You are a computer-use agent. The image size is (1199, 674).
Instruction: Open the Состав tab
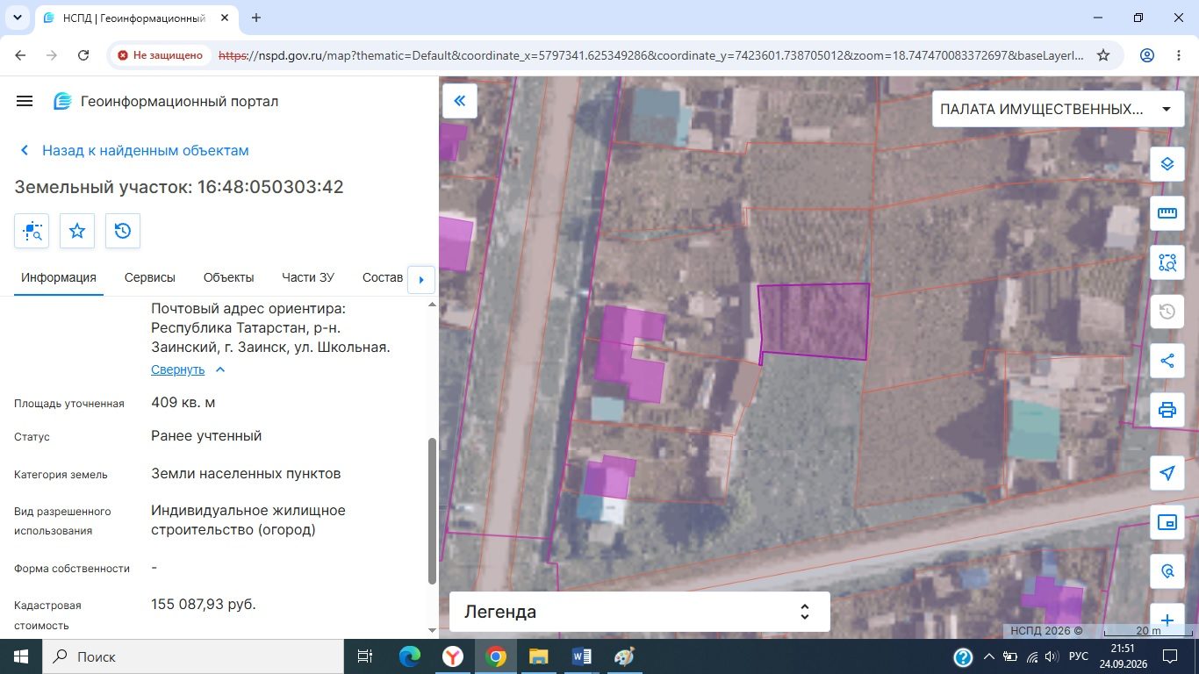click(x=383, y=277)
